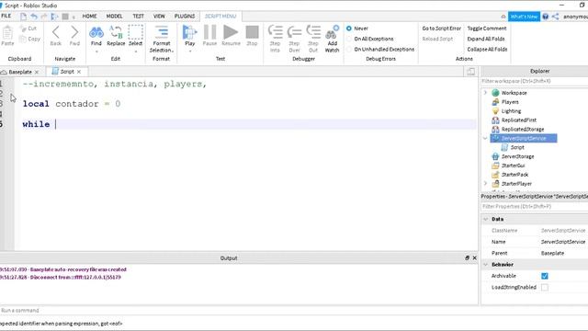Select the On All Exceptions option
This screenshot has height=331, width=588.
click(349, 39)
